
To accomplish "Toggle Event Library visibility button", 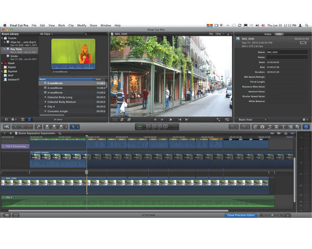I will click(6, 119).
